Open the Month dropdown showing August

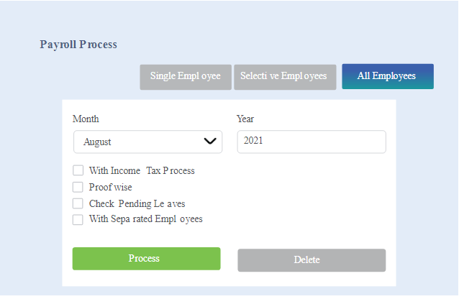pyautogui.click(x=147, y=142)
